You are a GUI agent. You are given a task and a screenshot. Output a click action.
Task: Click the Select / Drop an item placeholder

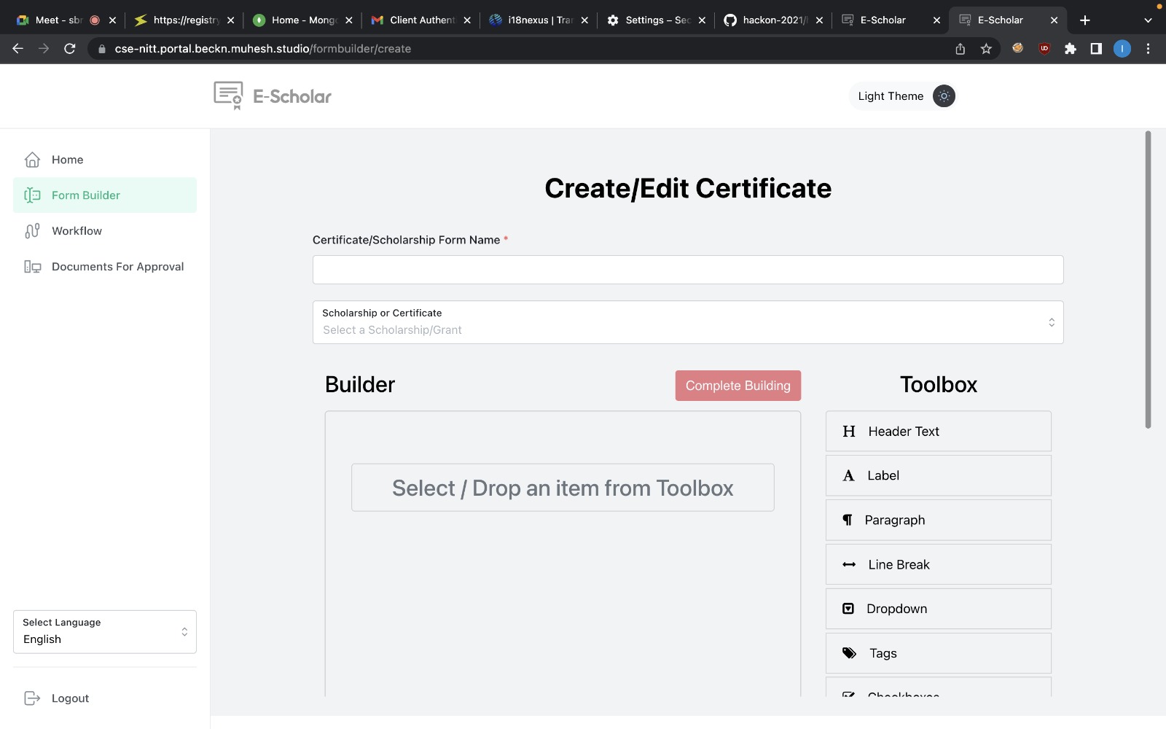click(563, 488)
